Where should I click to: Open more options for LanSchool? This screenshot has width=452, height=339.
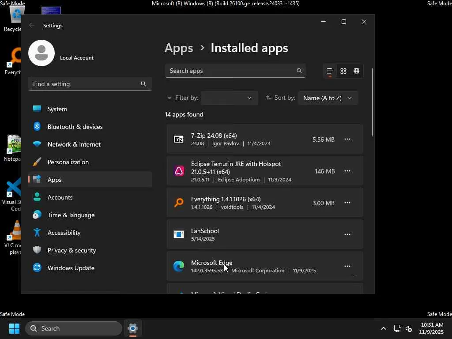point(347,234)
